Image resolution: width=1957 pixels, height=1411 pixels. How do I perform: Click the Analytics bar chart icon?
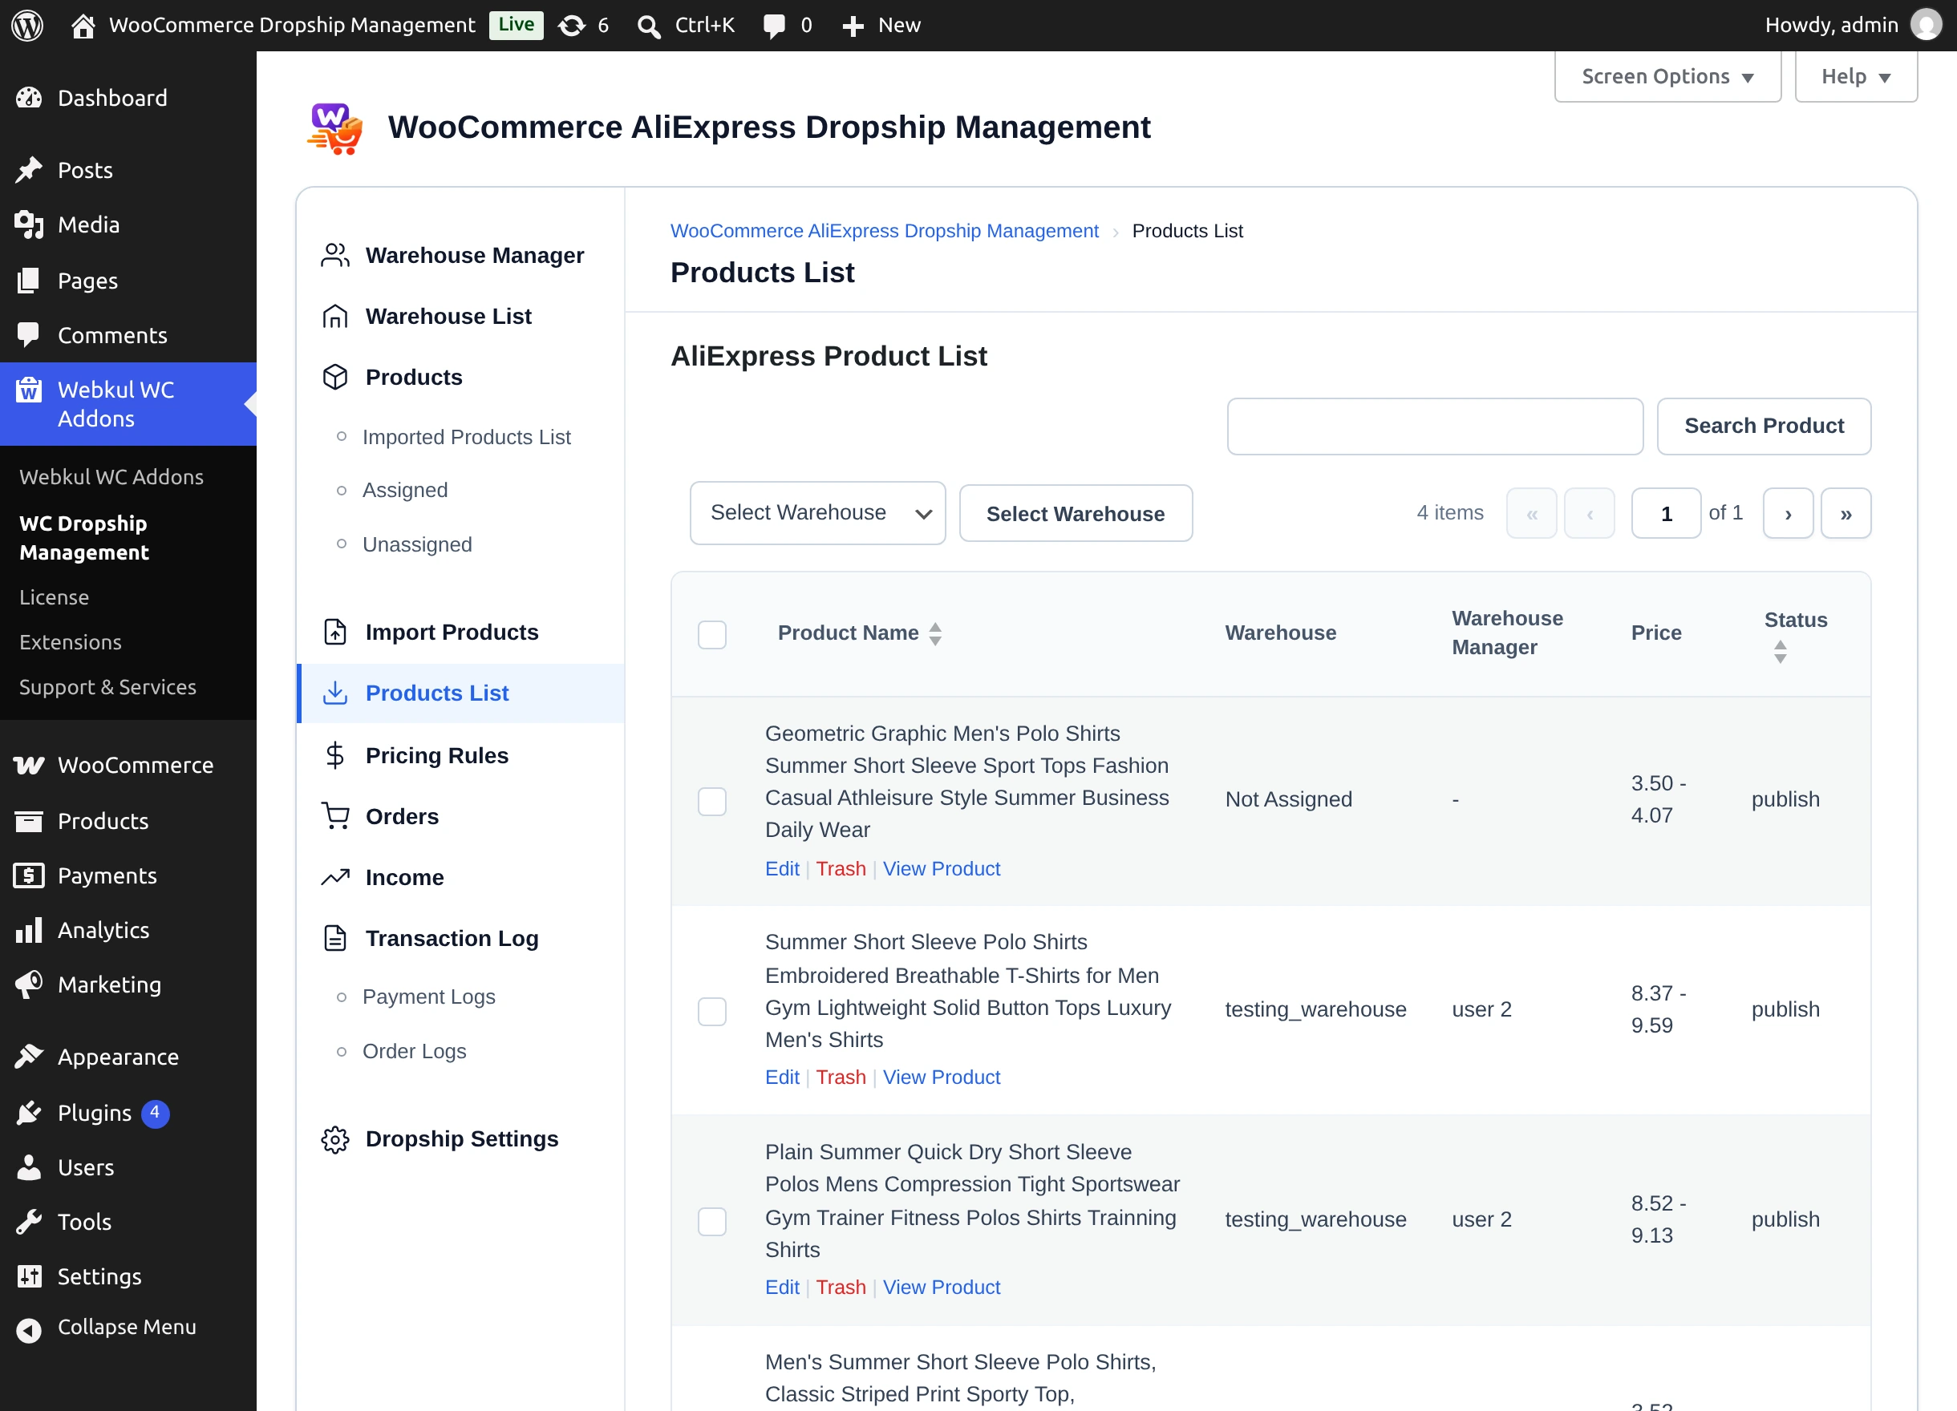pos(30,930)
